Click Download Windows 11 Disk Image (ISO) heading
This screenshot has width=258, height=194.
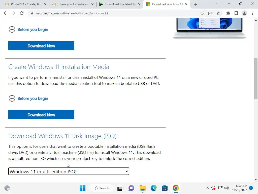click(x=62, y=136)
